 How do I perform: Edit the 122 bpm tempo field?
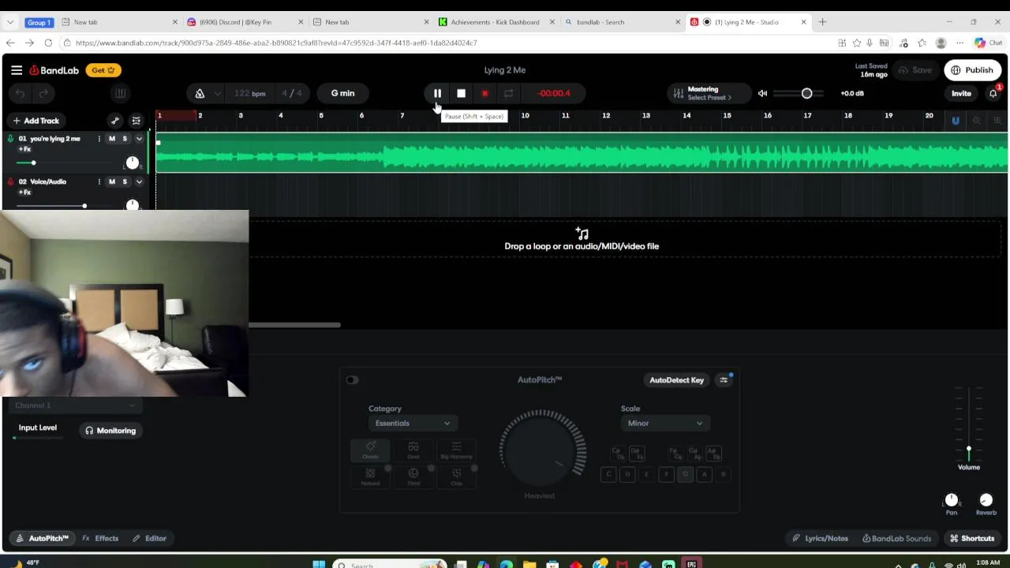249,93
